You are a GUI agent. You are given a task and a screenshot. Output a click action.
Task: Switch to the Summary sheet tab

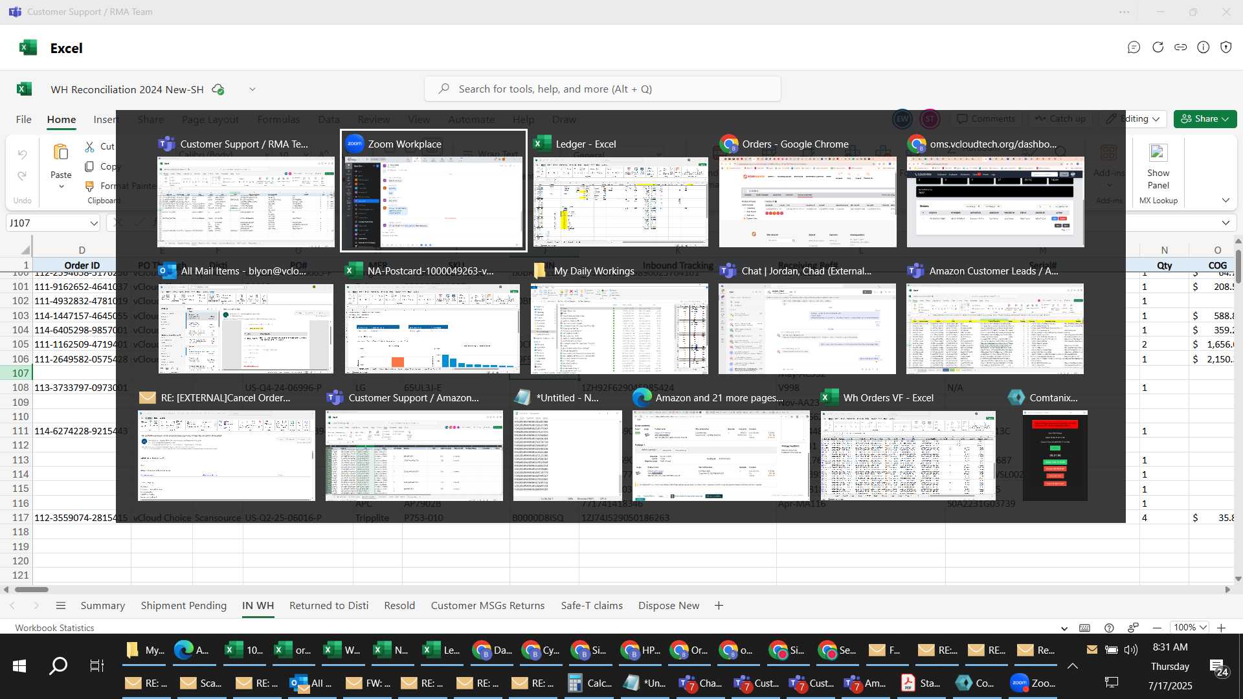(103, 606)
